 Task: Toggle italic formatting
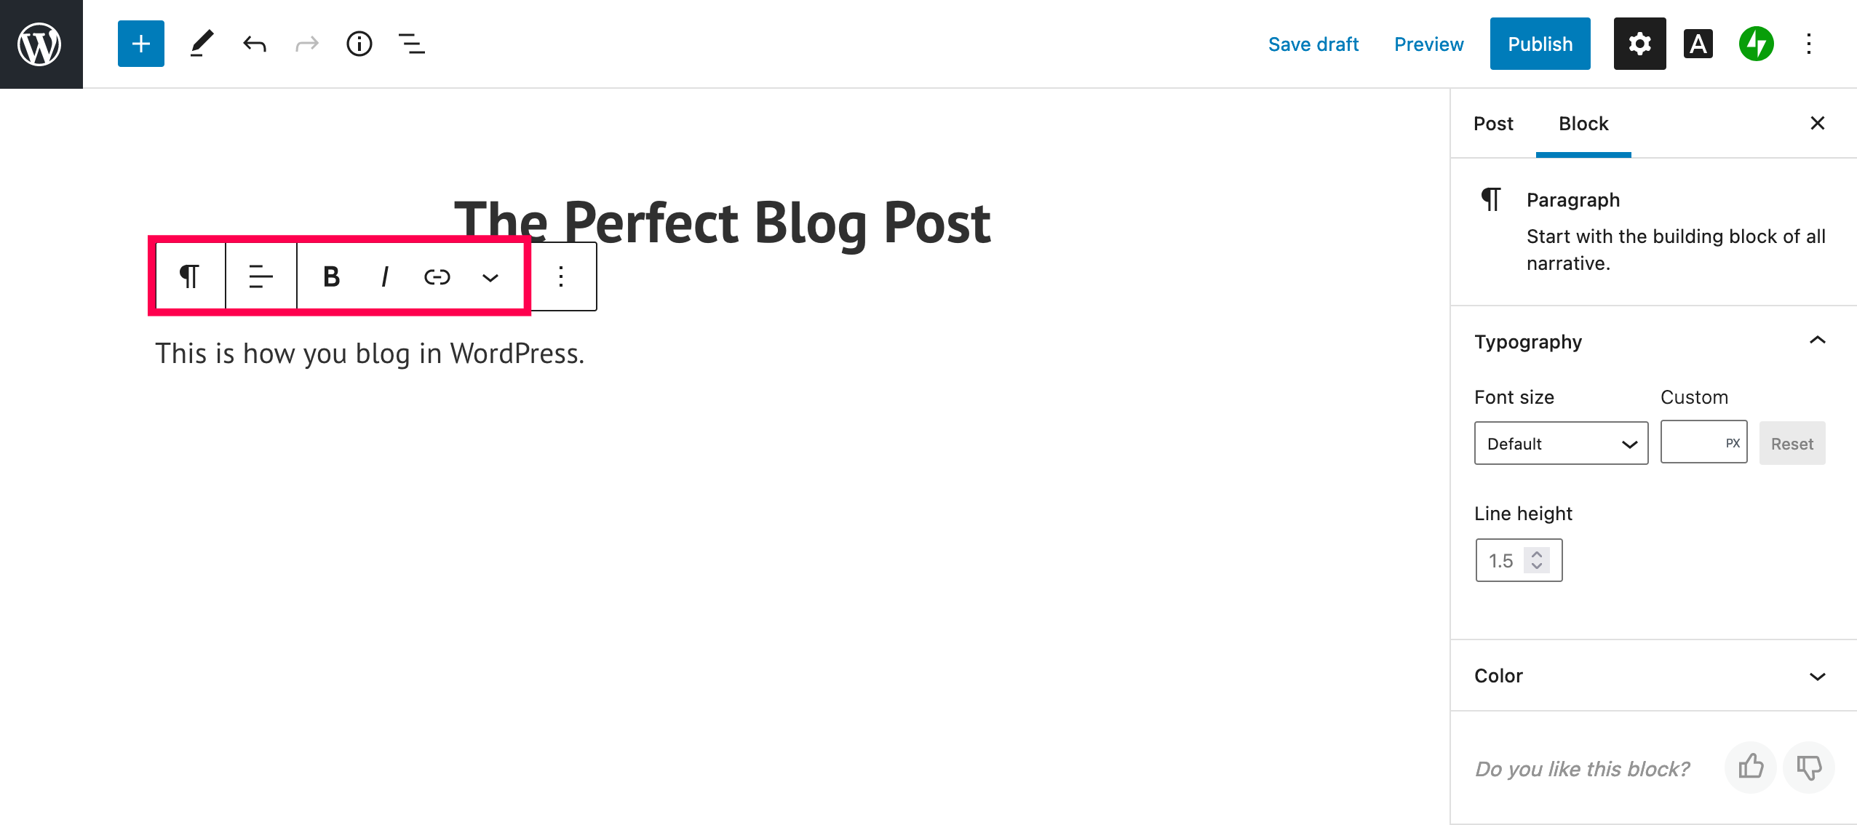384,277
